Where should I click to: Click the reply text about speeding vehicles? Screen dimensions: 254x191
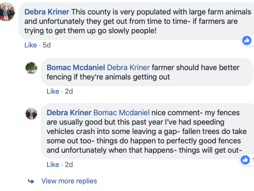146,131
